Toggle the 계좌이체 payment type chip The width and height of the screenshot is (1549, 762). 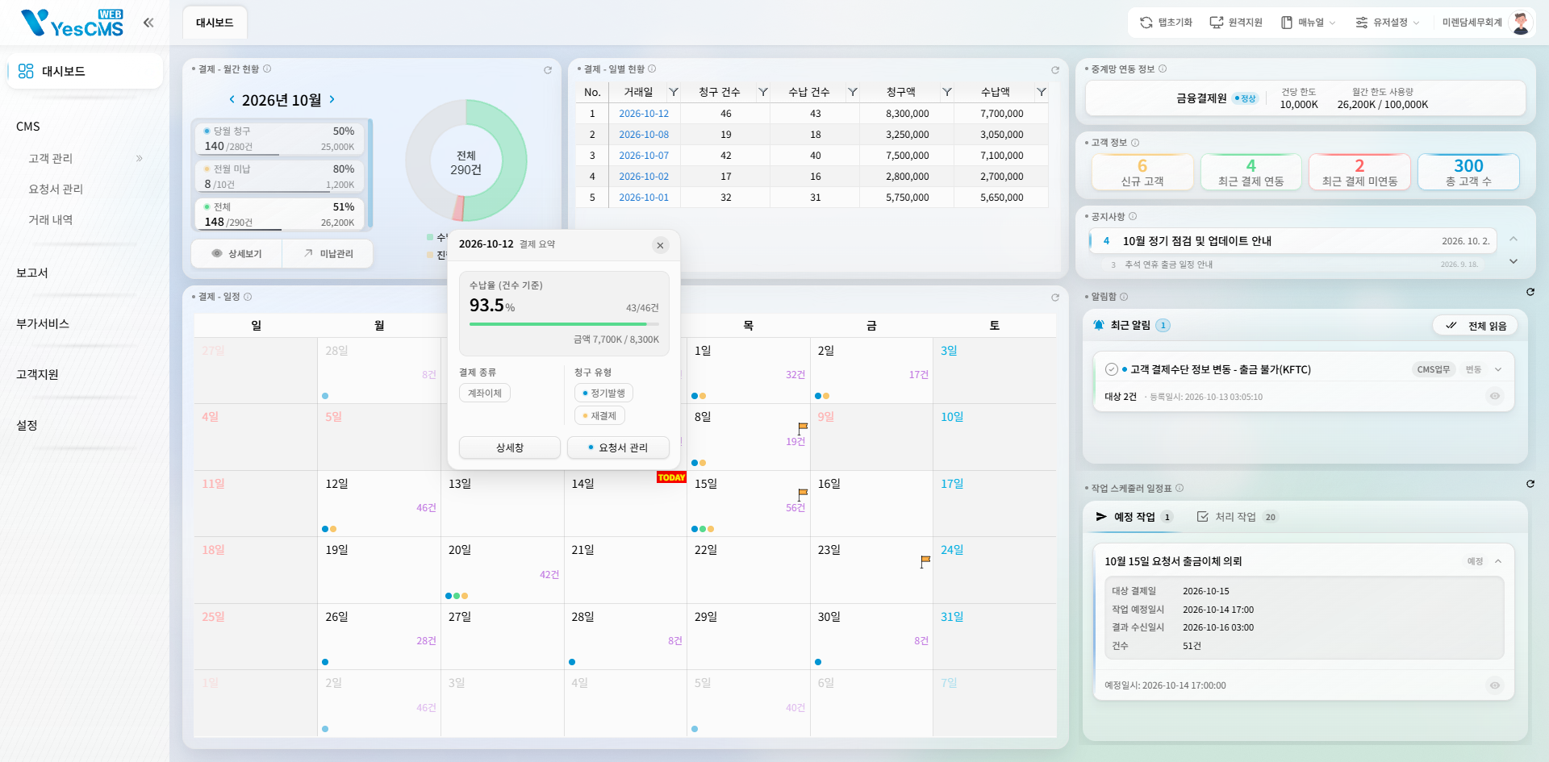point(485,393)
